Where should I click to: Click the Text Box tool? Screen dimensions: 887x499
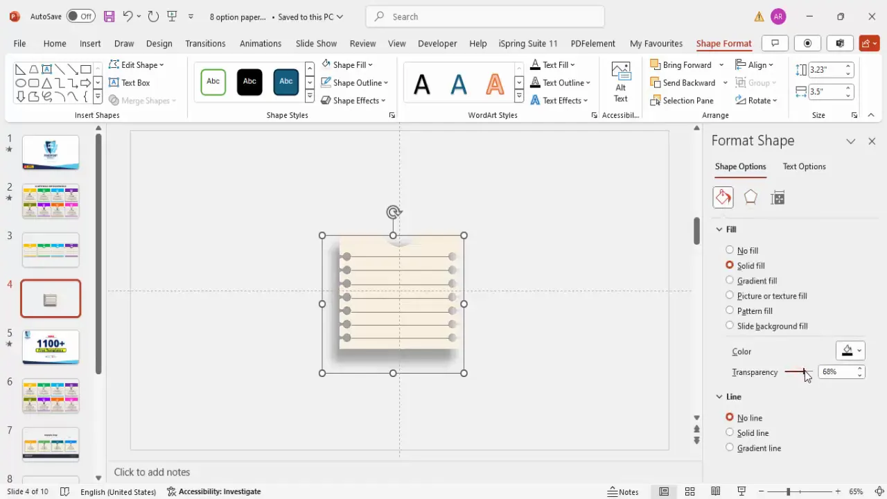(x=130, y=82)
